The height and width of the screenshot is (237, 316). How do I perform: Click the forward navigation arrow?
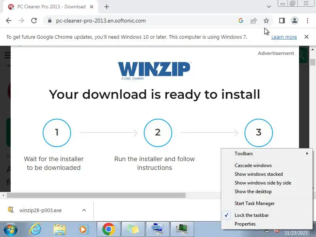coord(21,21)
